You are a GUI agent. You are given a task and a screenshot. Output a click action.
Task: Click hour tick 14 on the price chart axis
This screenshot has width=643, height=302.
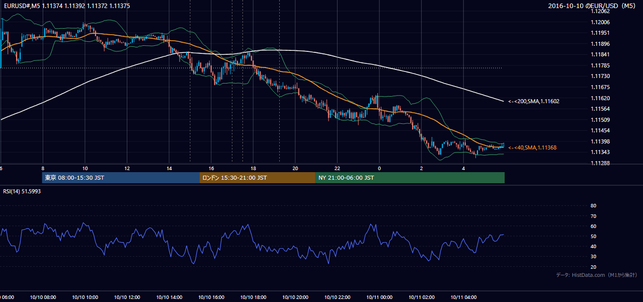tap(169, 168)
